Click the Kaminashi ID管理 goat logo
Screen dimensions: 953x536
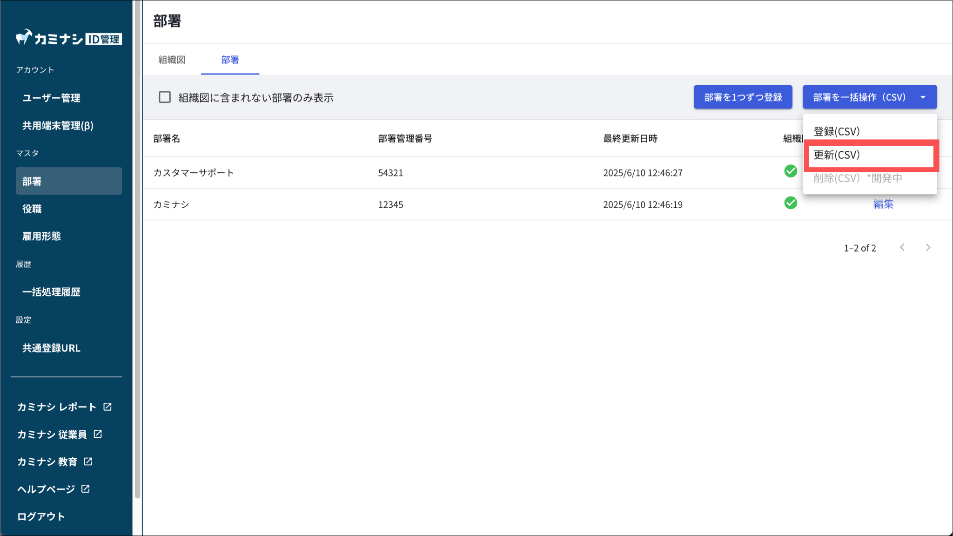(24, 37)
